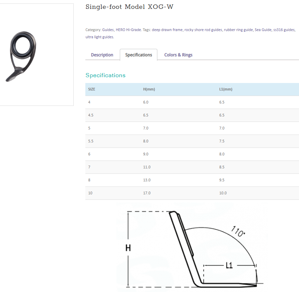Screen dimensions: 299x292
Task: Click the H(mm) column header
Action: (149, 89)
